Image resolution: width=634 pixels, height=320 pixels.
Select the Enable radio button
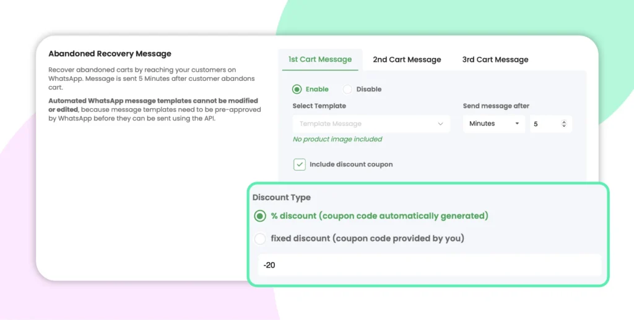click(297, 90)
